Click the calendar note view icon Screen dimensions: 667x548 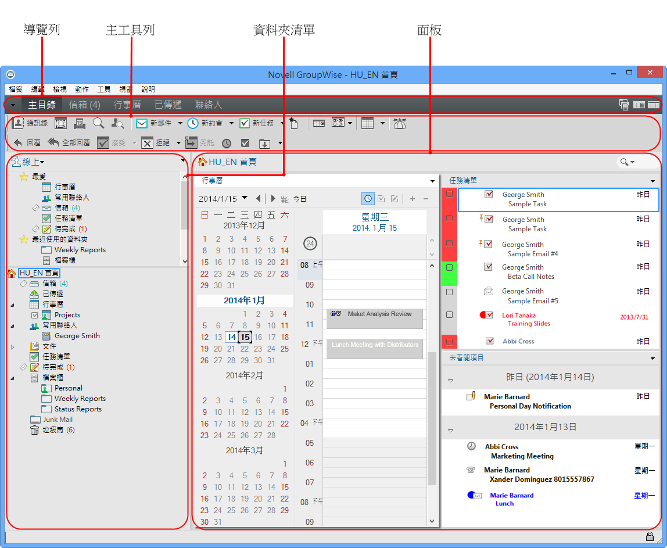coord(395,199)
